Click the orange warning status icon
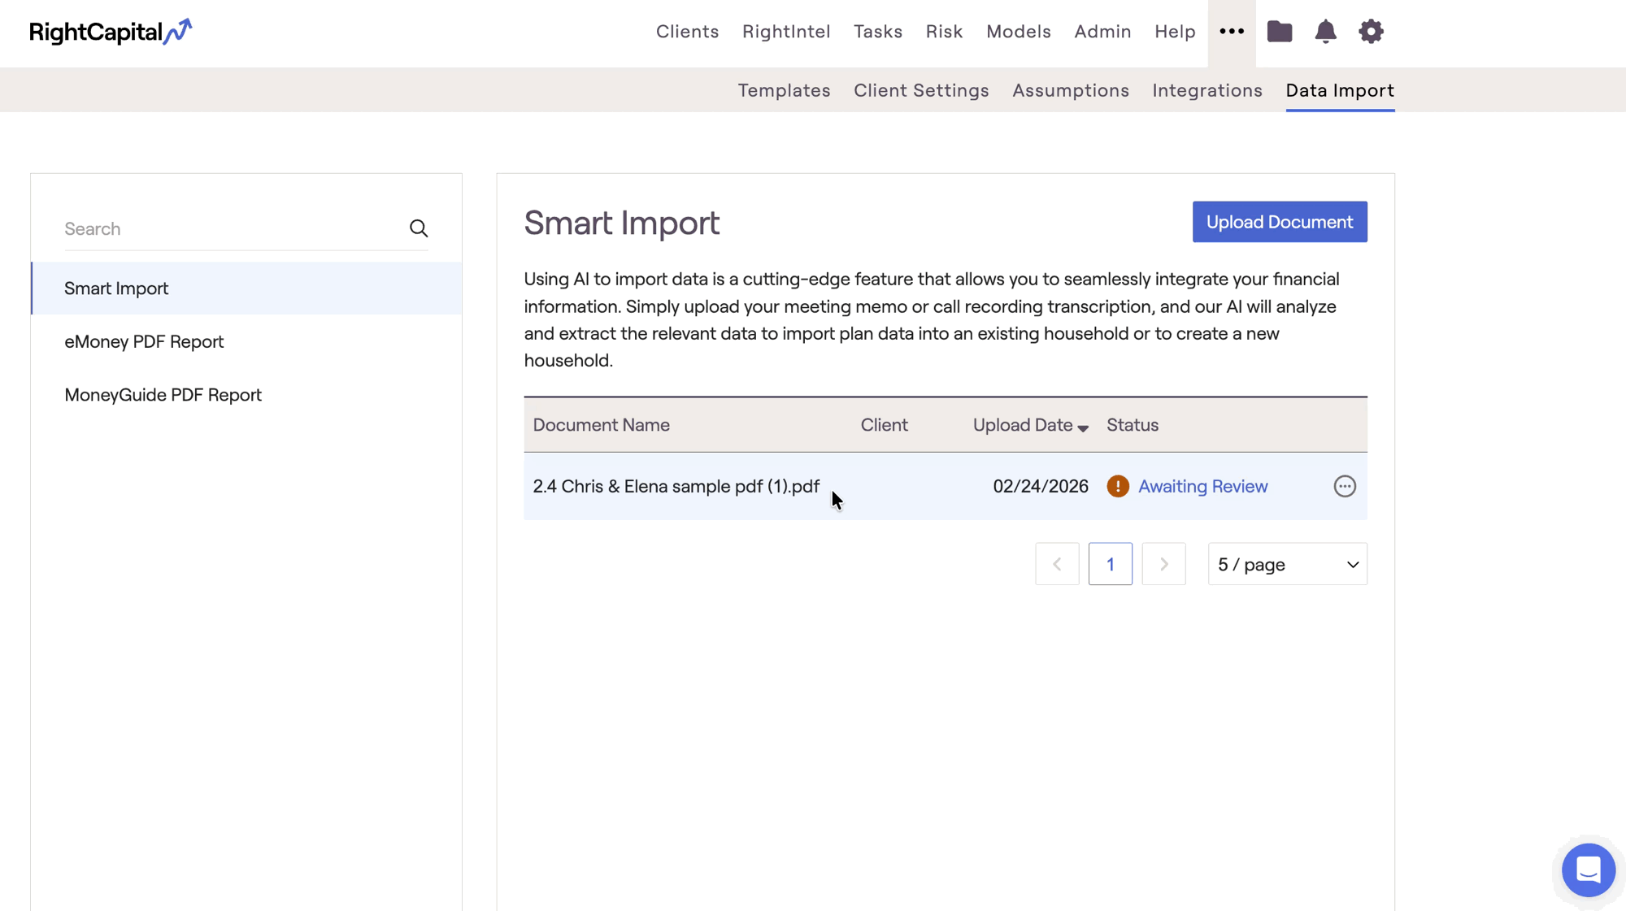This screenshot has height=911, width=1626. point(1118,486)
